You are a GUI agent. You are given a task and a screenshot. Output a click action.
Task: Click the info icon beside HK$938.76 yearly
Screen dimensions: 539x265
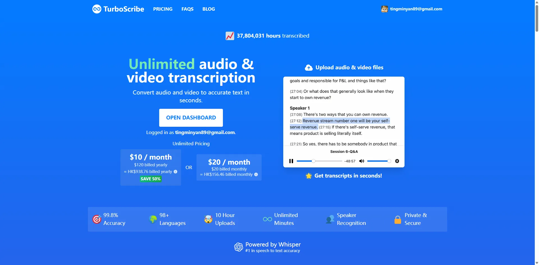[175, 172]
